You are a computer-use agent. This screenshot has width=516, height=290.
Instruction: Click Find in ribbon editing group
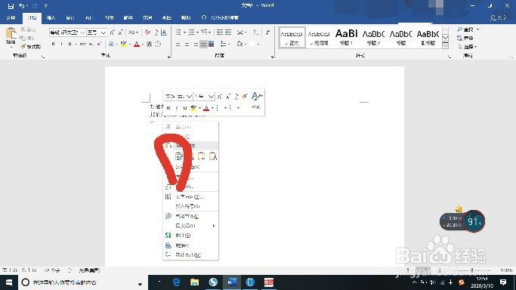click(465, 29)
